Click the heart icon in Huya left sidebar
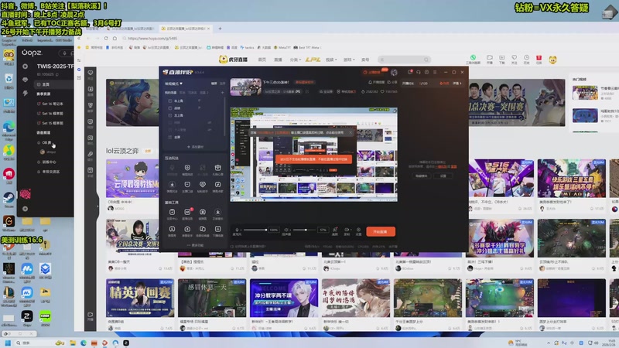619x348 pixels. pos(91,73)
